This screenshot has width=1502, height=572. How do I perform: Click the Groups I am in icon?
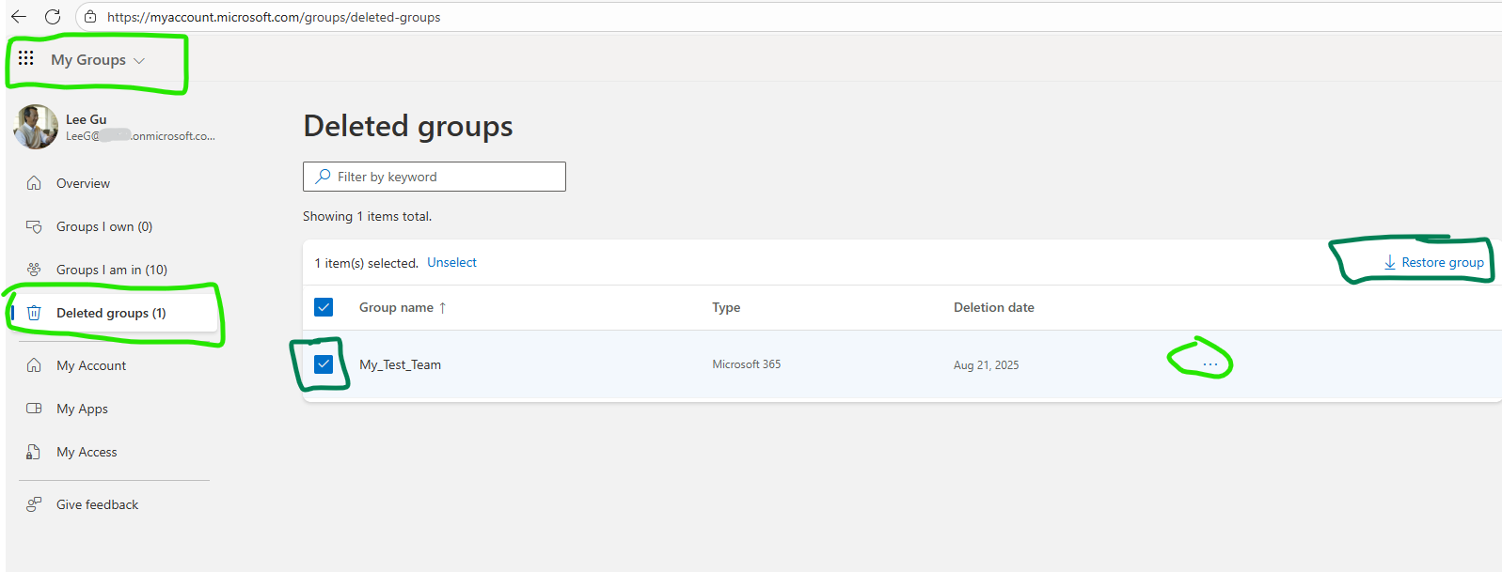point(34,270)
